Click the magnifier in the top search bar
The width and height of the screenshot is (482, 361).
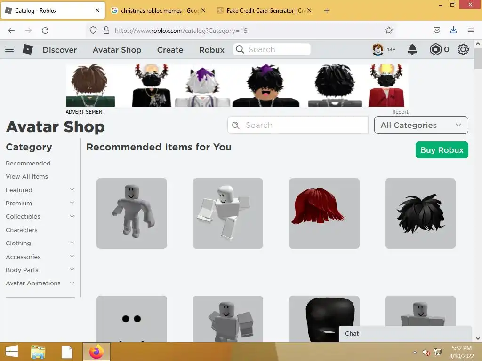tap(240, 49)
